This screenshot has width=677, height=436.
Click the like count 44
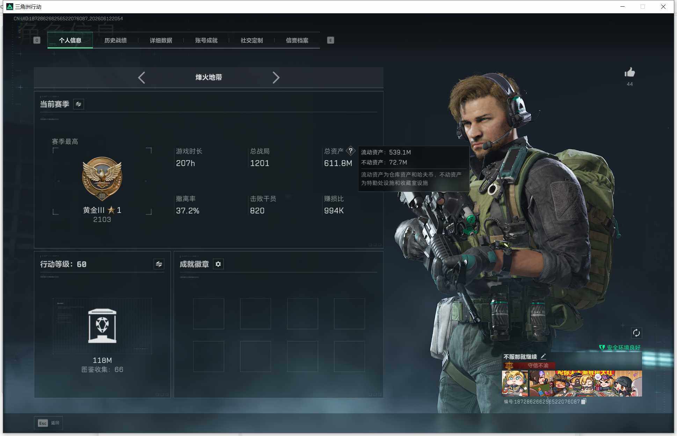pos(629,84)
